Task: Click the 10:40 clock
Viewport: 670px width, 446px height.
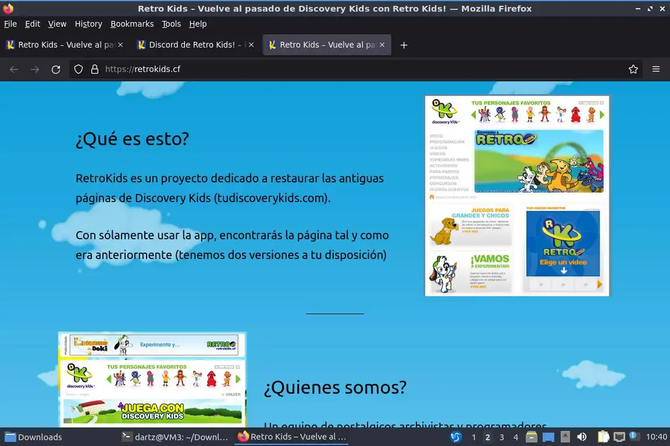Action: click(x=656, y=437)
